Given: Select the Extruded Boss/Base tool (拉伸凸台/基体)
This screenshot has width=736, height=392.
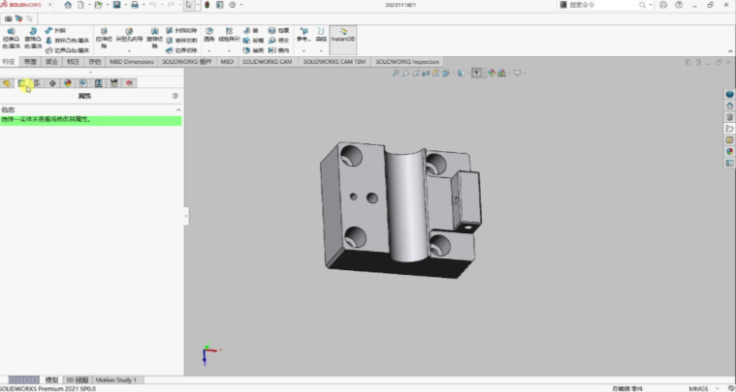Looking at the screenshot, I should pos(10,38).
